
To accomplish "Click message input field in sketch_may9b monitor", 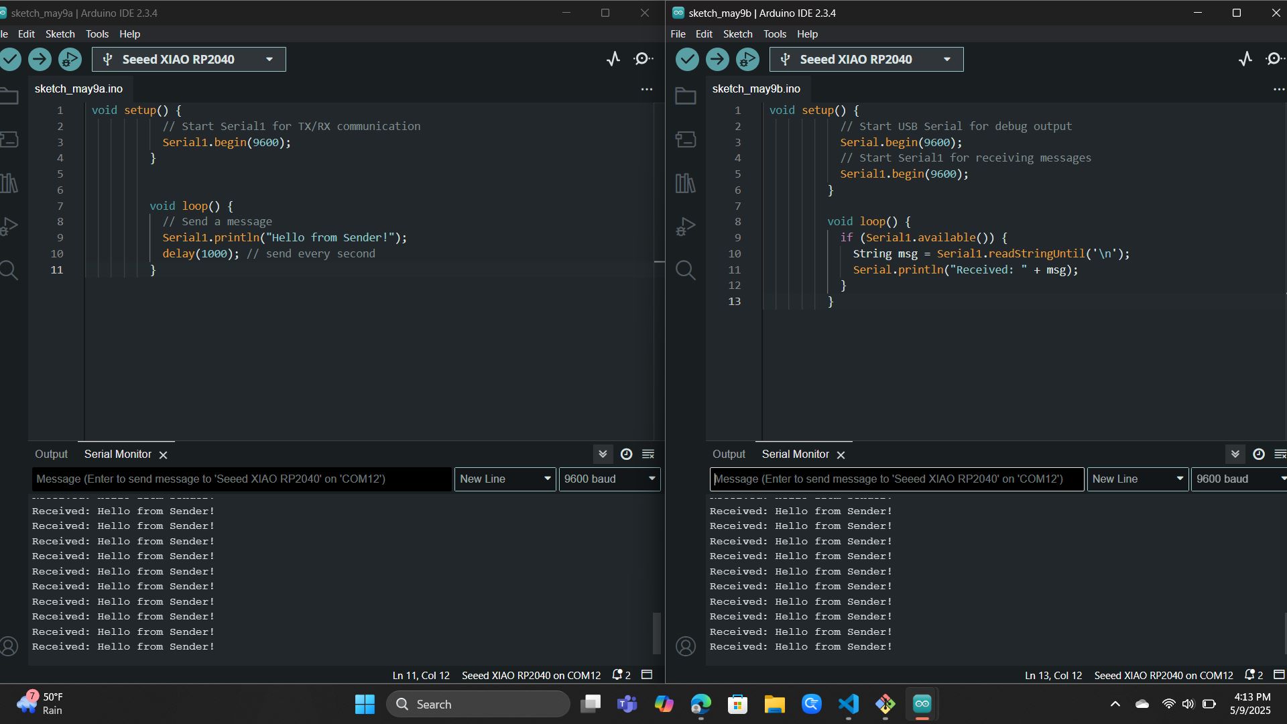I will pos(897,479).
